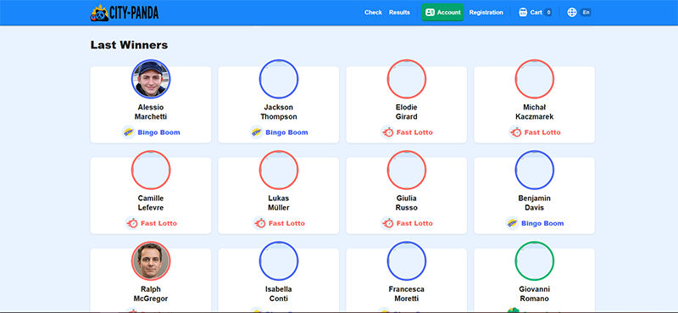Open Fast Lotto link under Camille Lefevre
Screen dimensions: 678x313
[158, 223]
